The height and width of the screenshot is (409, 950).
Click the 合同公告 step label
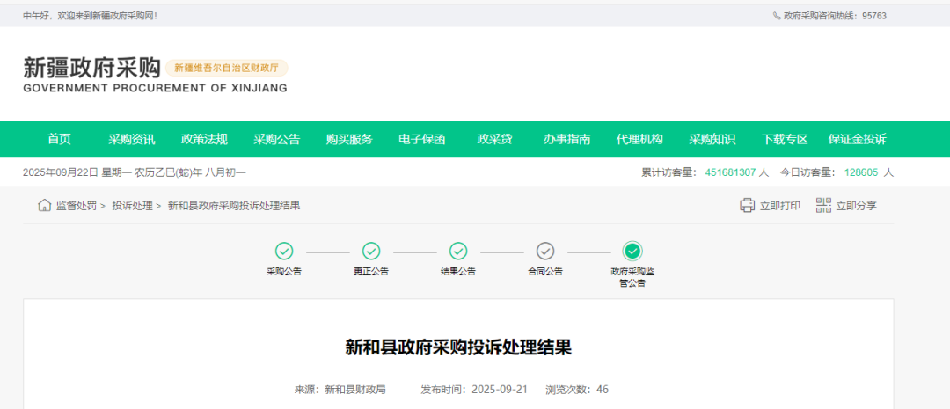(x=545, y=272)
